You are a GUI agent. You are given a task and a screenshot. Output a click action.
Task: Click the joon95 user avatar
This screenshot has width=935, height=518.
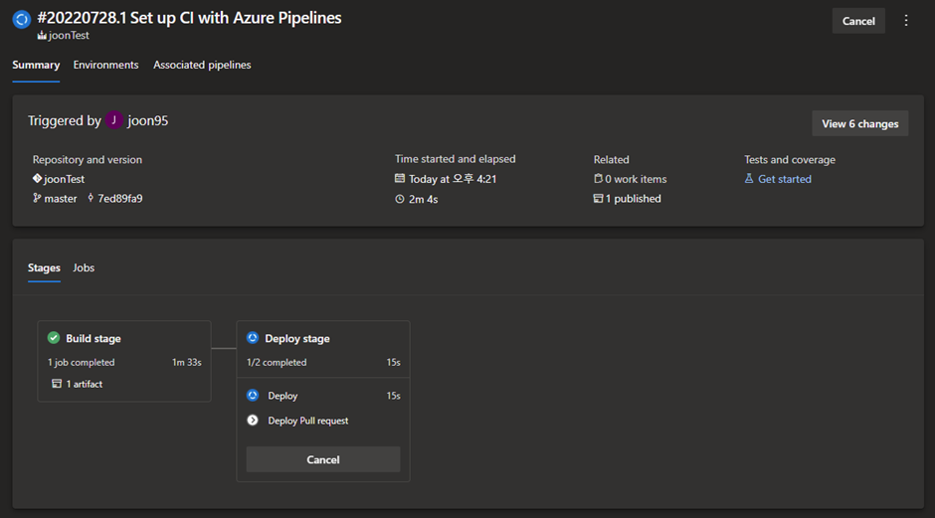click(114, 121)
